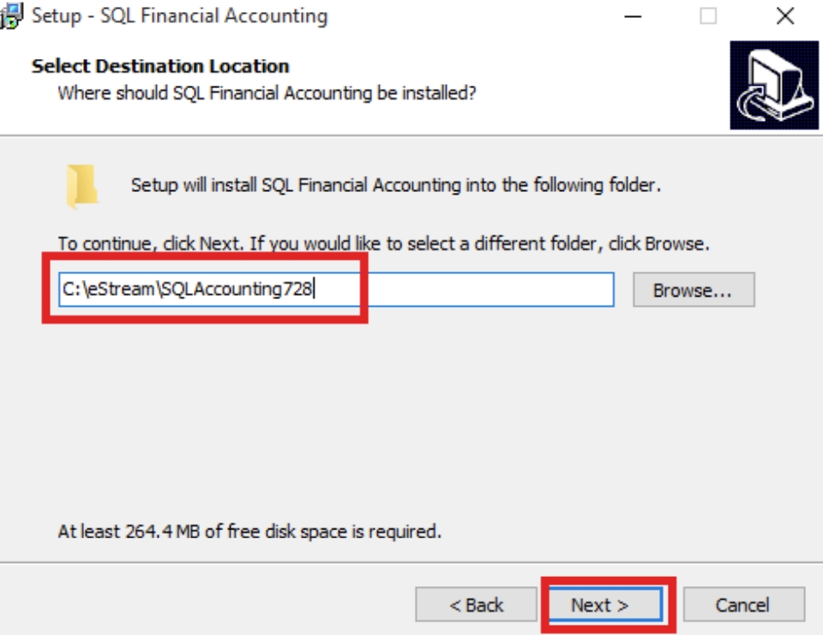
Task: Click the disabled maximize window button
Action: click(x=708, y=16)
